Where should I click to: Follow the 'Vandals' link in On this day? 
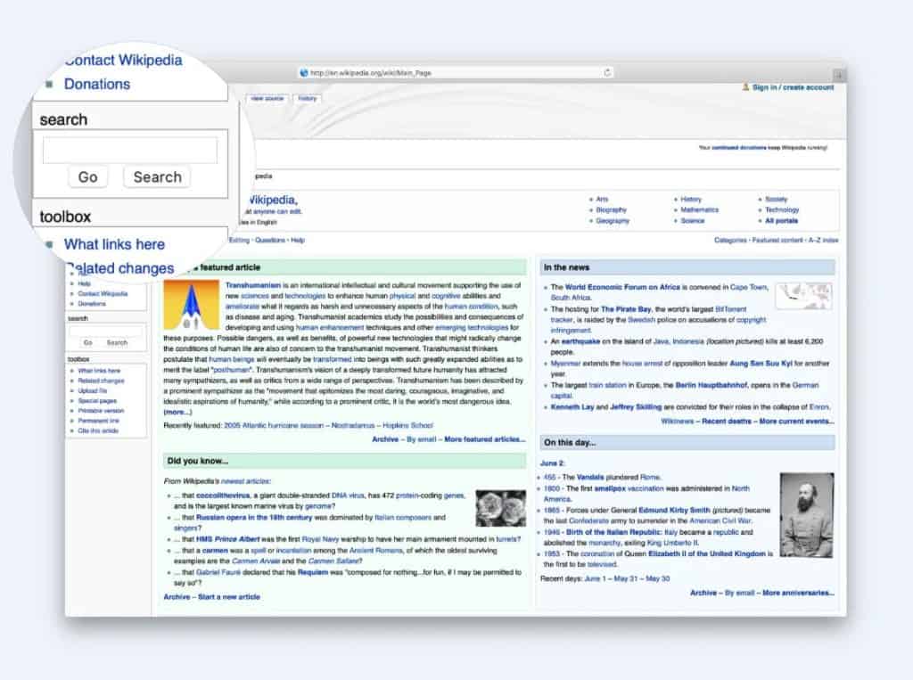click(590, 478)
